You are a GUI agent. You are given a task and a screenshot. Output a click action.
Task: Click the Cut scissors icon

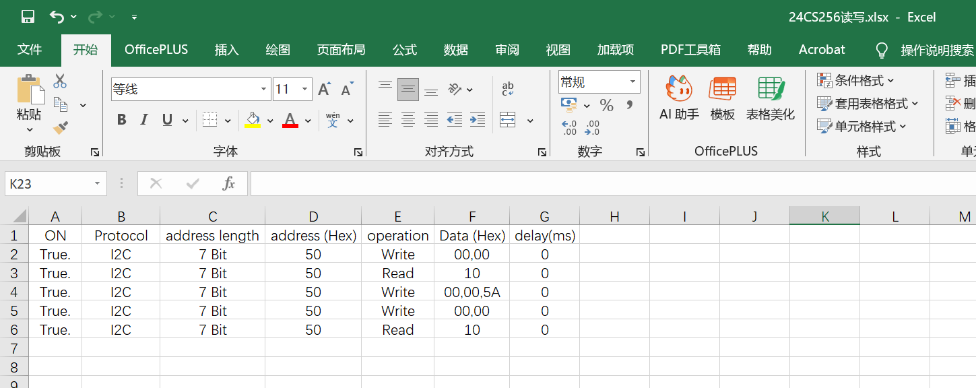[60, 82]
